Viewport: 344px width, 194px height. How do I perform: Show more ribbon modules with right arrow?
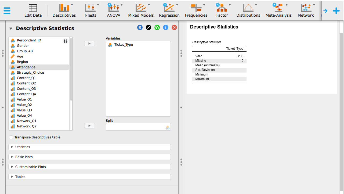[x=325, y=11]
